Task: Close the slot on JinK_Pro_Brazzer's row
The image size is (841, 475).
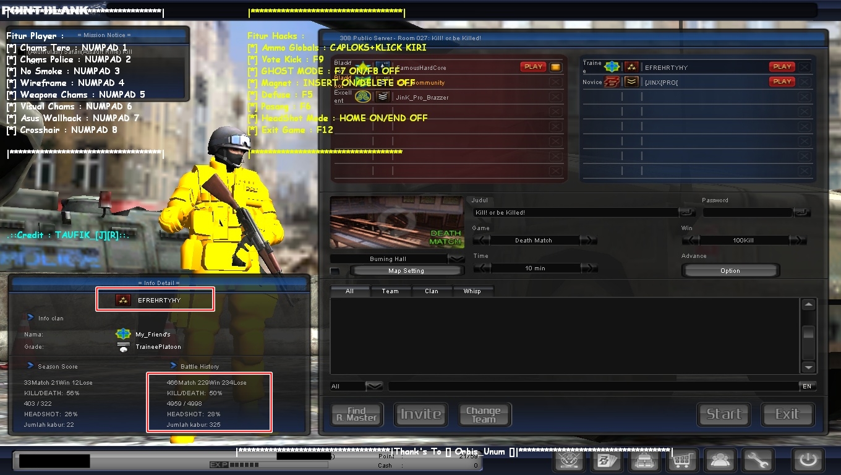Action: click(x=555, y=96)
